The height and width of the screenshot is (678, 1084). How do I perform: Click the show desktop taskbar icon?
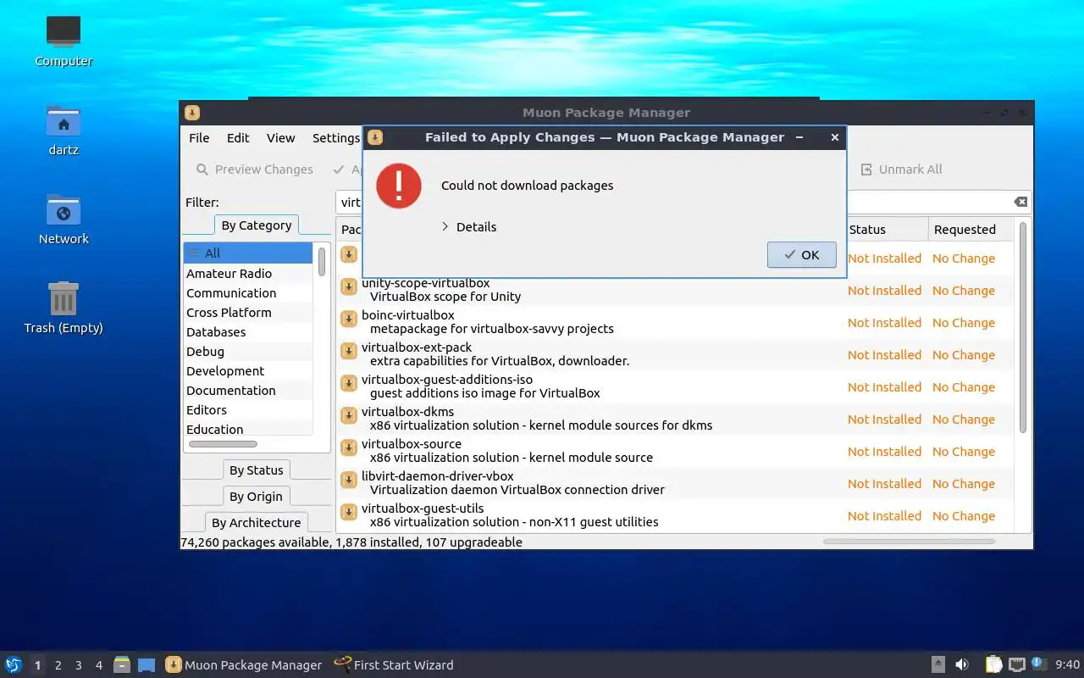(x=147, y=665)
